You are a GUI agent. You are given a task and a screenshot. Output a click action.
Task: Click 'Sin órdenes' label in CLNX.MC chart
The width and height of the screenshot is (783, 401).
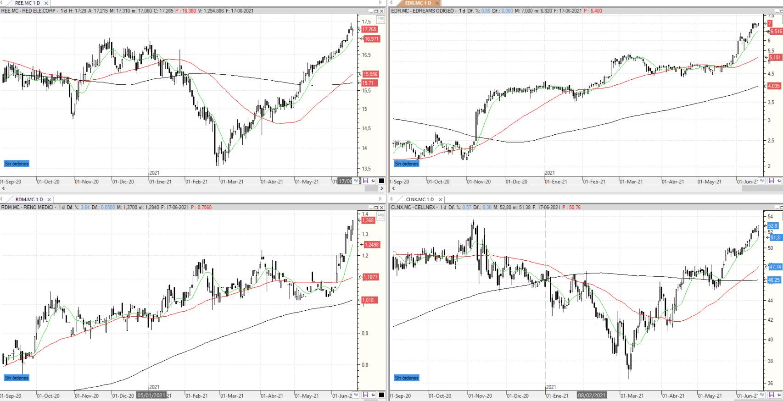[407, 378]
